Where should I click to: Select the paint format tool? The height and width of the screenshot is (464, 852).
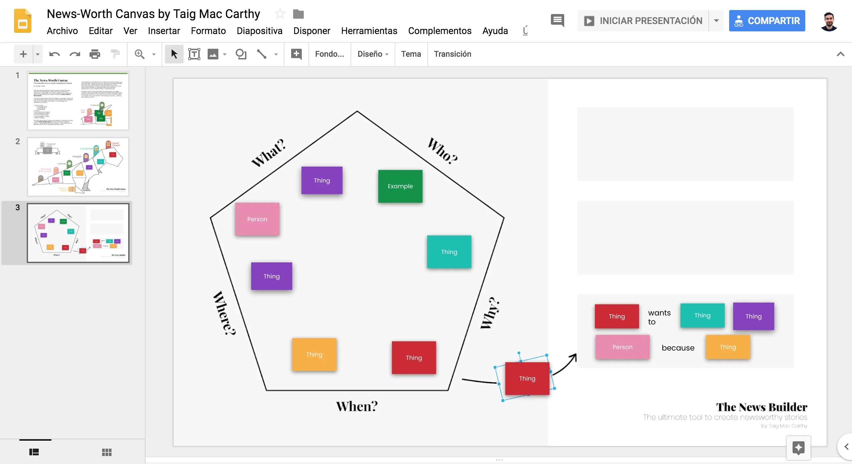(x=115, y=54)
